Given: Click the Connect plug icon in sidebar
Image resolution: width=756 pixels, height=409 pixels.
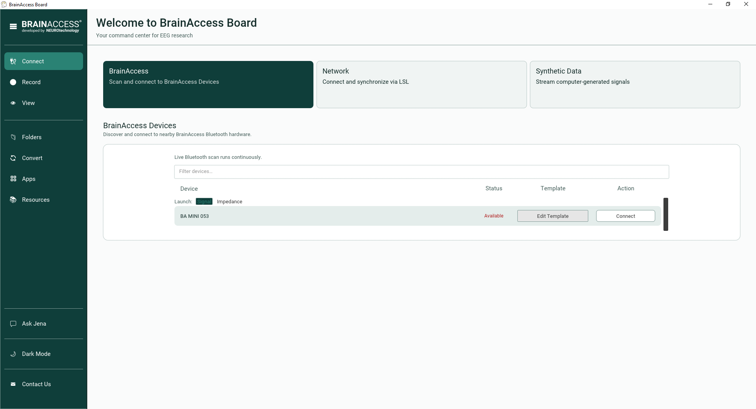Looking at the screenshot, I should click(13, 61).
